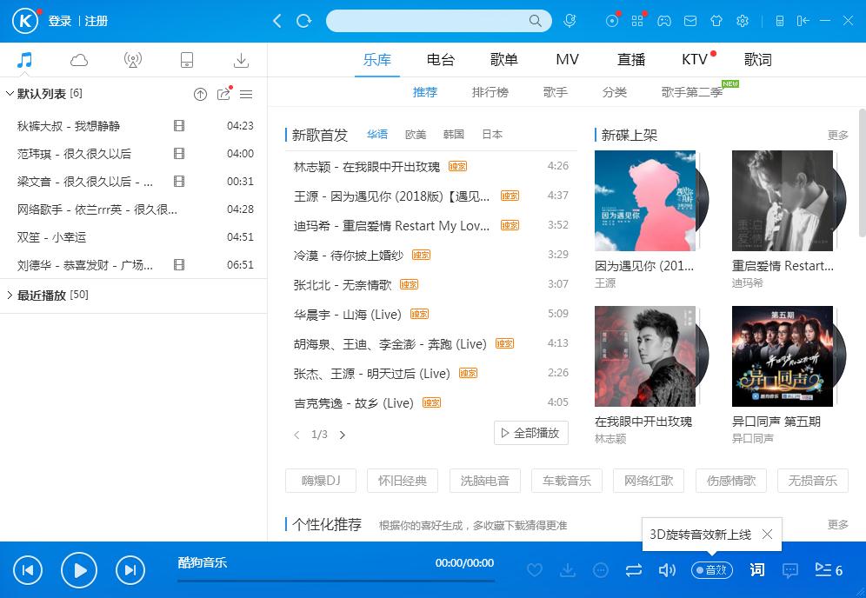Click the 注册 link

[97, 21]
